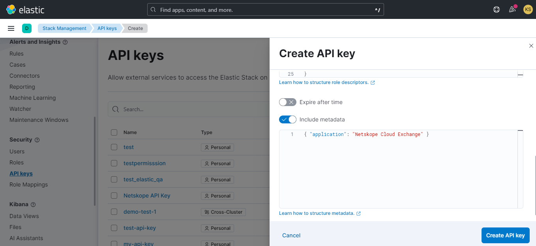Open the test-api-key link
Image resolution: width=536 pixels, height=246 pixels.
140,228
